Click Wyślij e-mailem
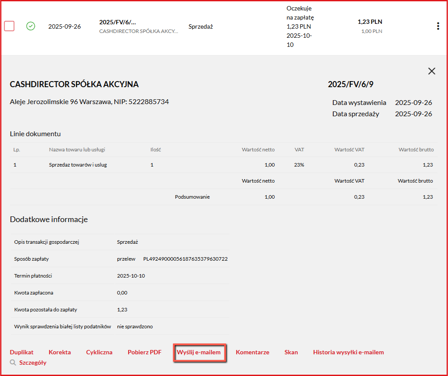The width and height of the screenshot is (448, 376). [x=199, y=352]
